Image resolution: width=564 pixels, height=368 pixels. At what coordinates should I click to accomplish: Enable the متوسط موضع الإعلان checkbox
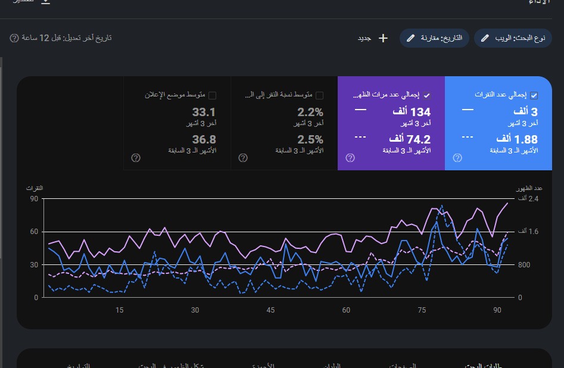[212, 95]
